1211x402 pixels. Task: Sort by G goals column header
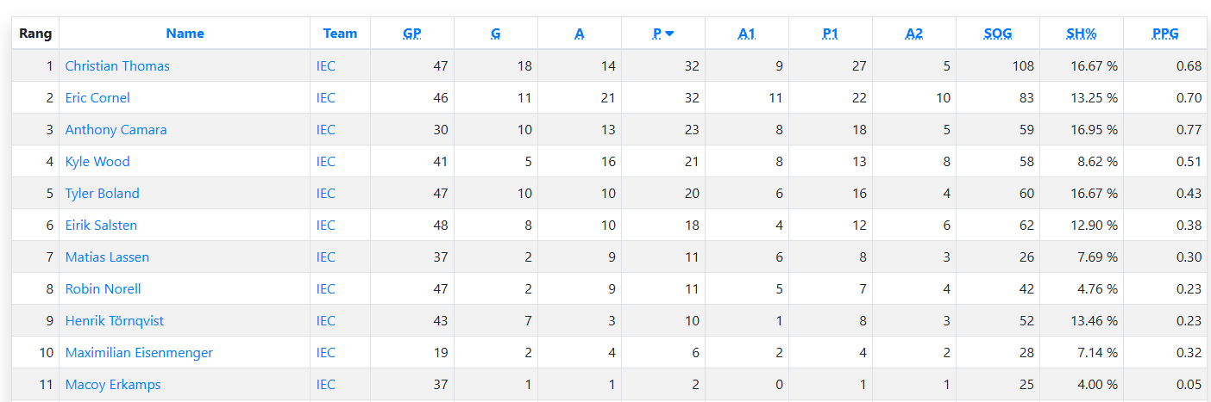(495, 34)
